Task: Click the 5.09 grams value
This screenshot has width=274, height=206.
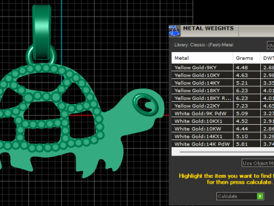Action: [x=242, y=113]
